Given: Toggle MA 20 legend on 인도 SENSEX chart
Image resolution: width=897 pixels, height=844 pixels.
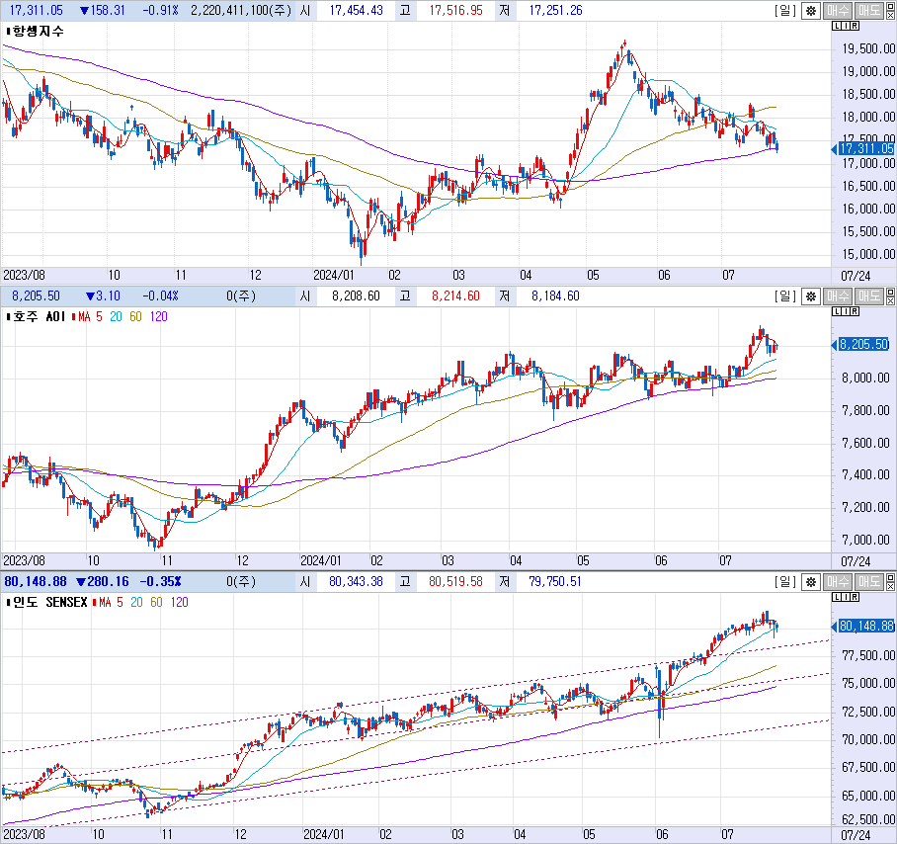Looking at the screenshot, I should click(136, 602).
